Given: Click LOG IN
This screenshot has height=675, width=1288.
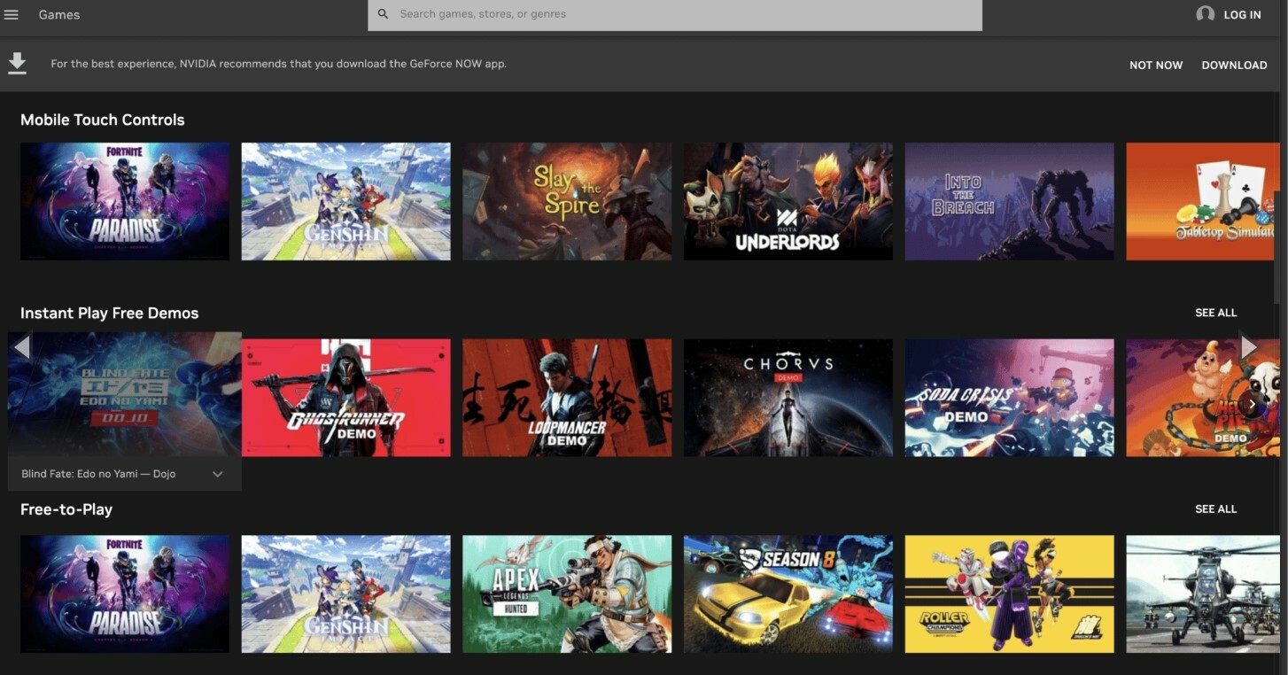Looking at the screenshot, I should (x=1242, y=15).
